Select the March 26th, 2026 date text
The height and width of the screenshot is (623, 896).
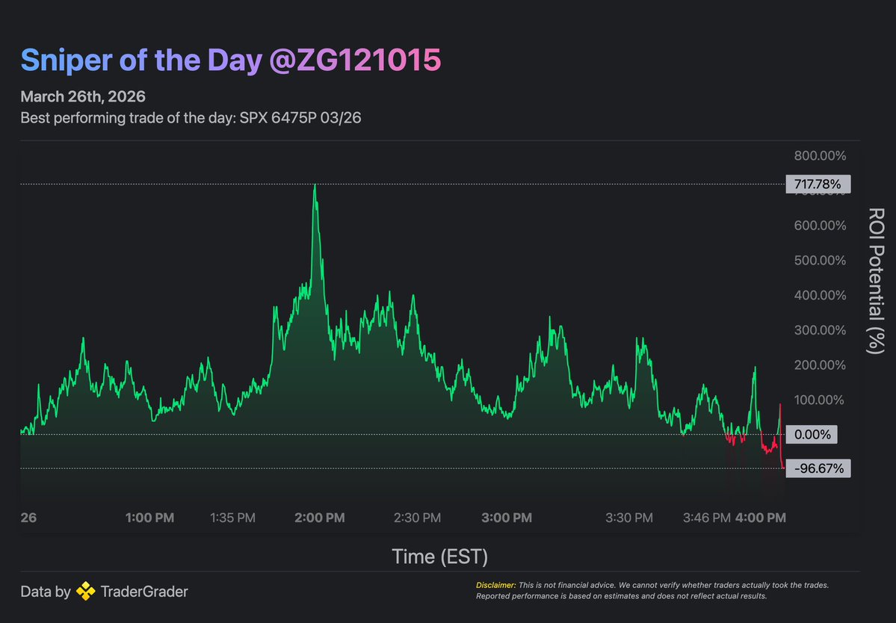click(x=82, y=96)
